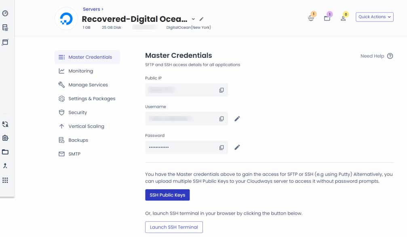This screenshot has height=237, width=407.
Task: Edit the Username via the pencil icon
Action: click(x=237, y=118)
